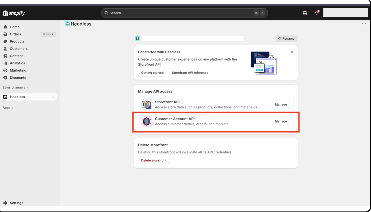Click the Getting started button

click(x=152, y=73)
